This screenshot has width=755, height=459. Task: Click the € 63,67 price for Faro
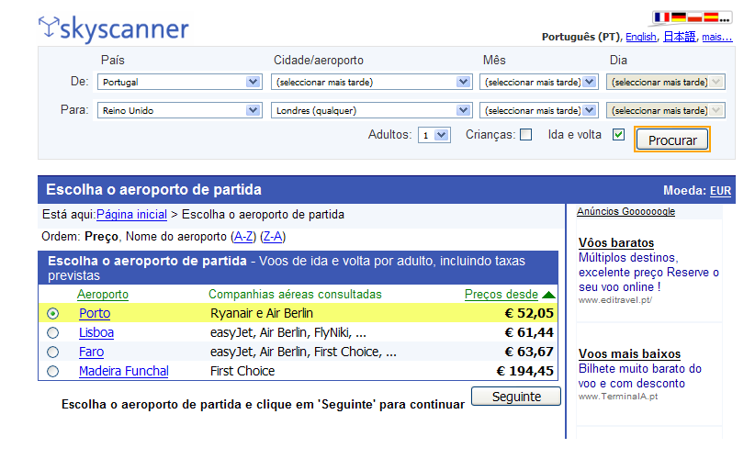(529, 353)
